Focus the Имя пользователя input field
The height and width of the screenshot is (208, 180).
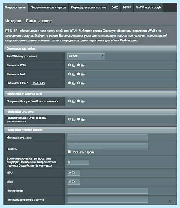pos(108,138)
